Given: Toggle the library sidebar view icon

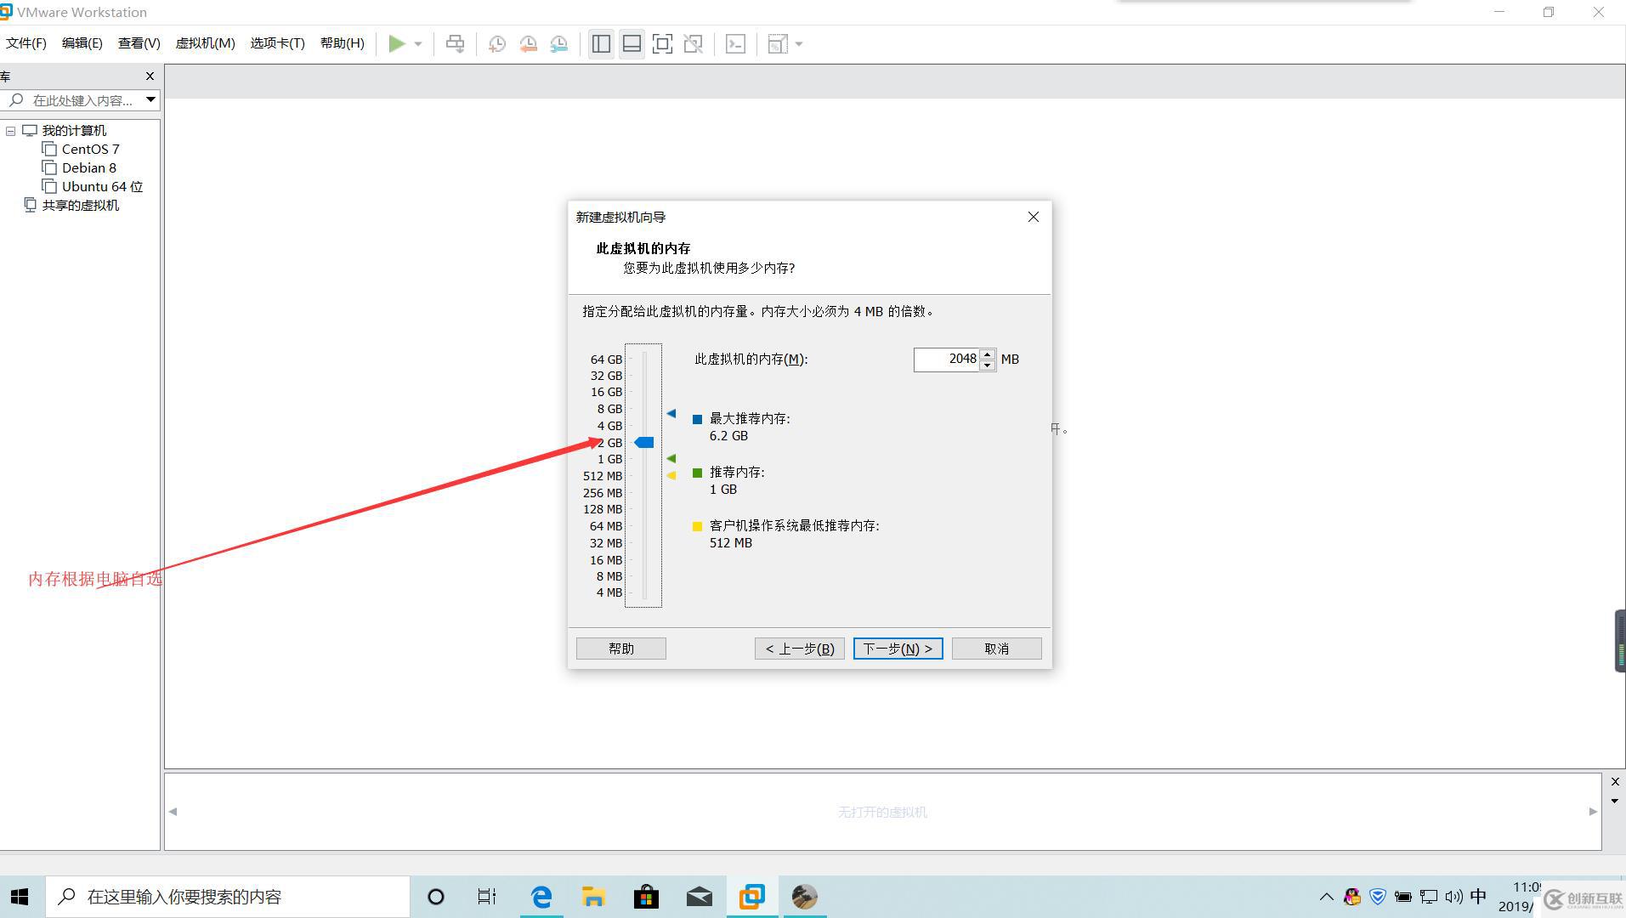Looking at the screenshot, I should click(x=601, y=44).
